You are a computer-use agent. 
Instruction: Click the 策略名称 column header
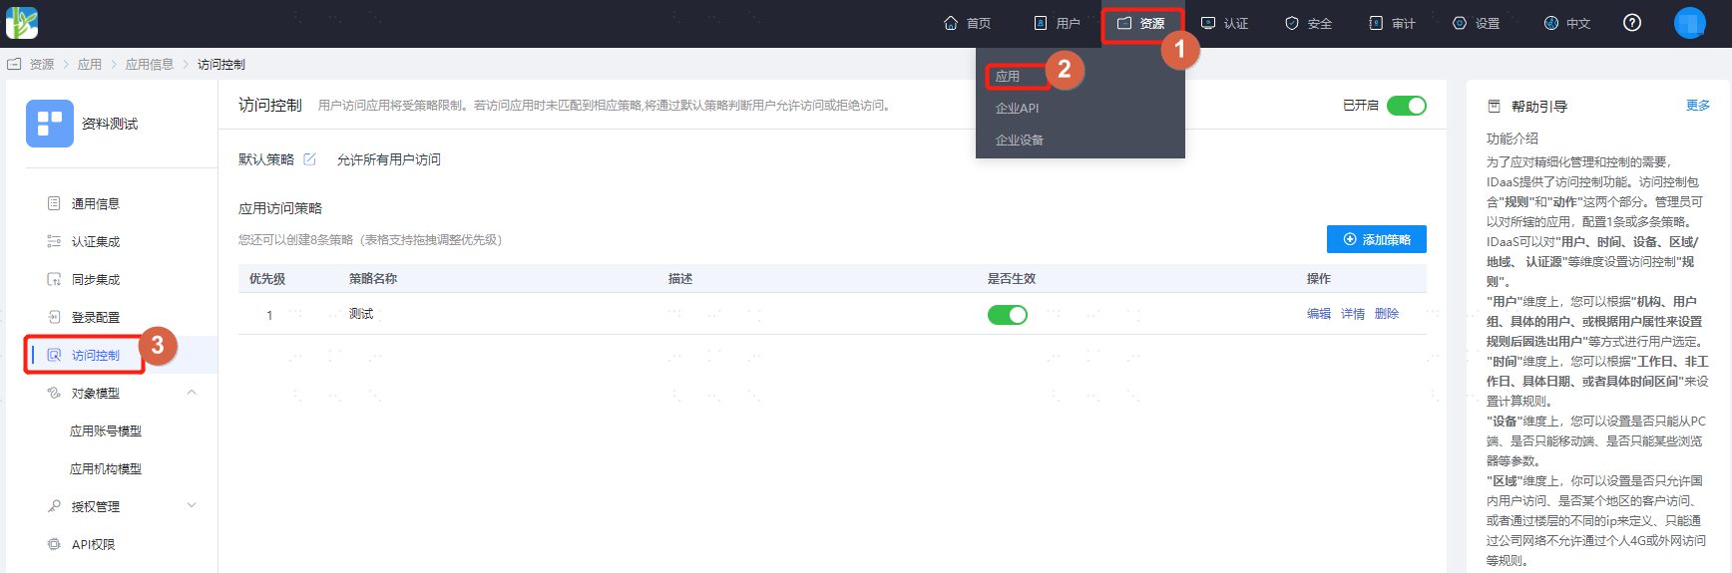tap(373, 279)
